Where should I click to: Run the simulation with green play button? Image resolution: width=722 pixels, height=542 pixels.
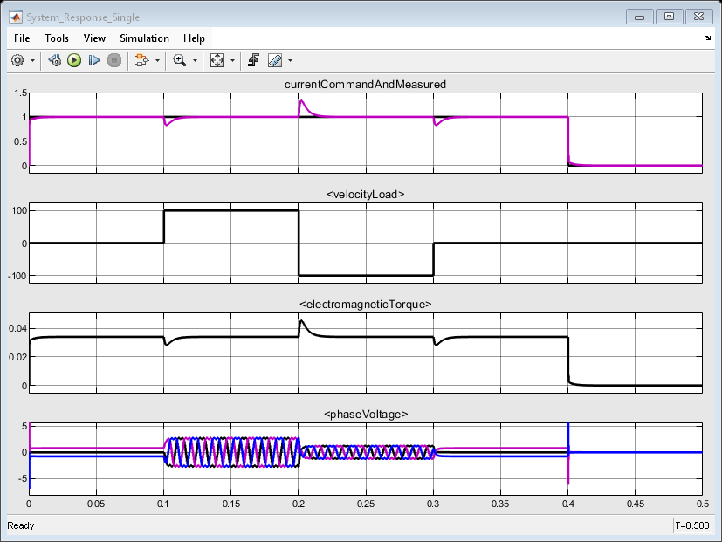tap(74, 60)
